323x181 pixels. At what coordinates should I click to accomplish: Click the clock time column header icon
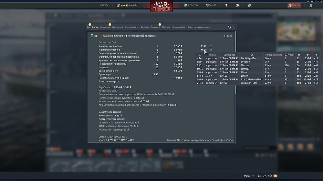pos(200,55)
